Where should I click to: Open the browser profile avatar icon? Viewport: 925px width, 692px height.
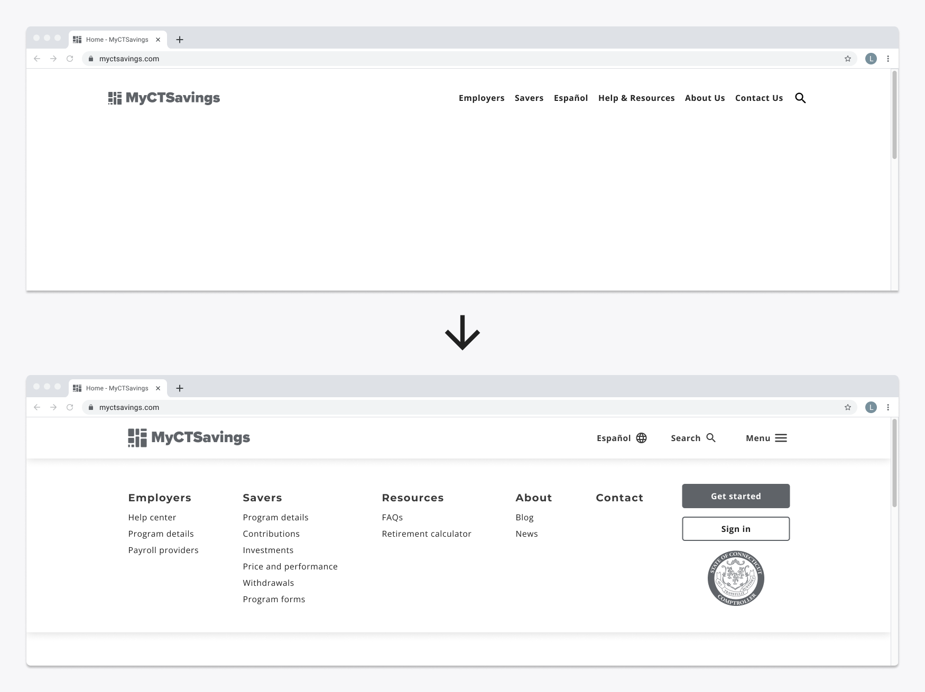(x=870, y=59)
